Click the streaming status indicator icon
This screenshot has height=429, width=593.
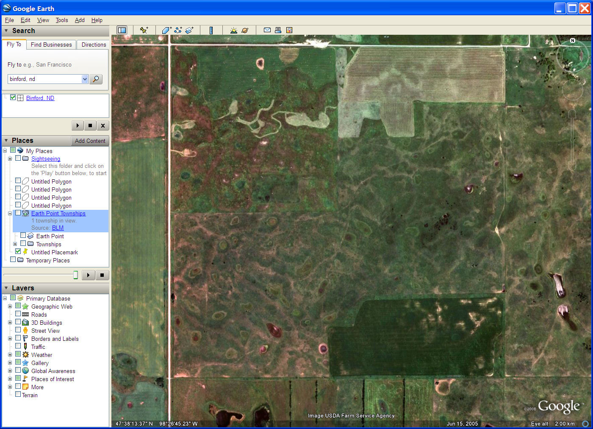585,423
